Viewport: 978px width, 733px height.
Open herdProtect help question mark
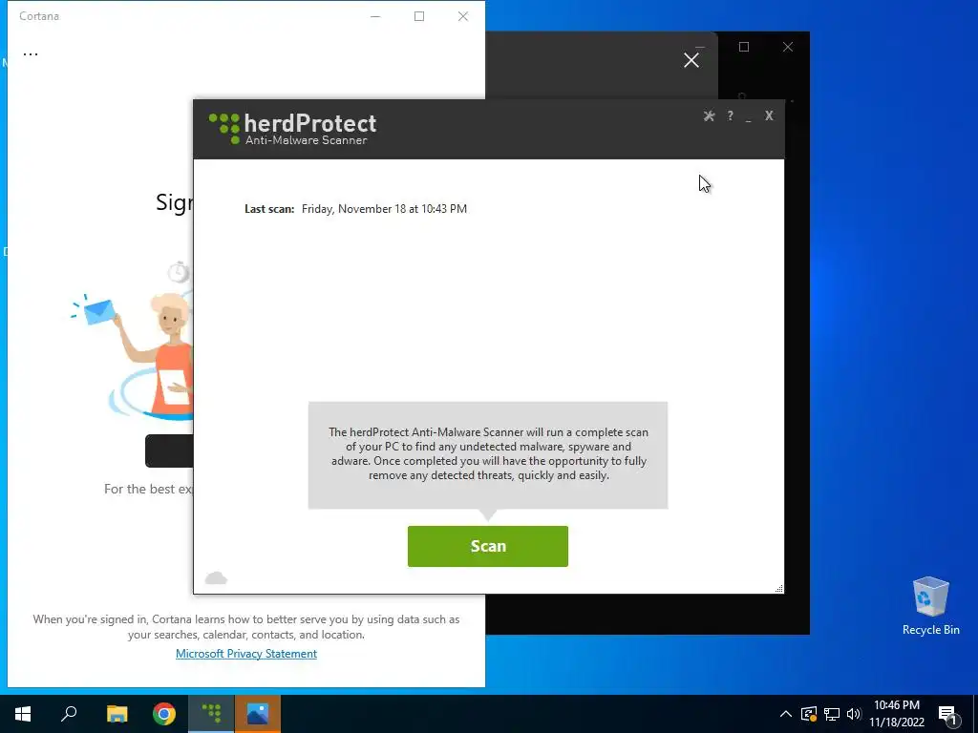coord(730,115)
